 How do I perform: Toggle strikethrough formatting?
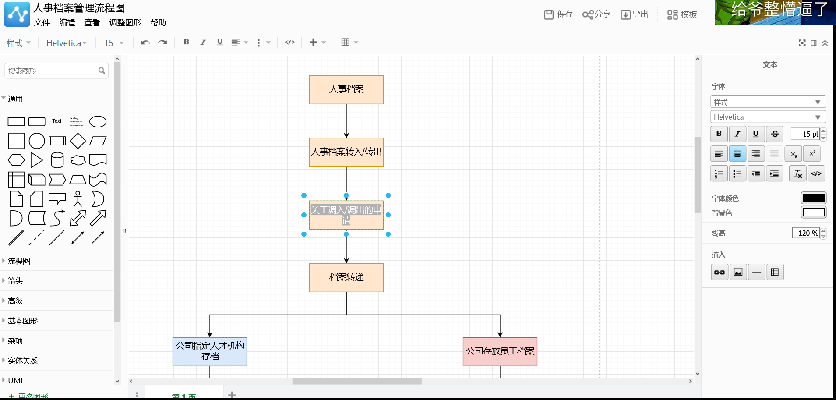pos(775,134)
